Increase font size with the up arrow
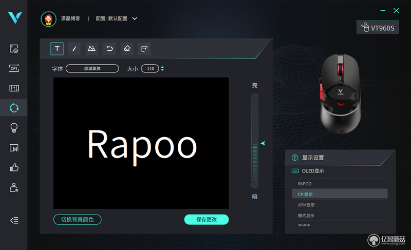This screenshot has width=411, height=250. (162, 67)
